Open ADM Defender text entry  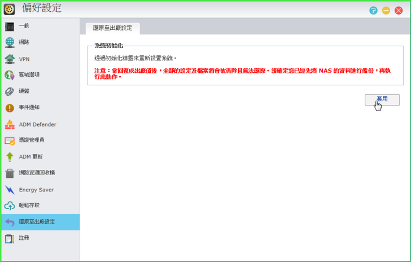tap(37, 125)
